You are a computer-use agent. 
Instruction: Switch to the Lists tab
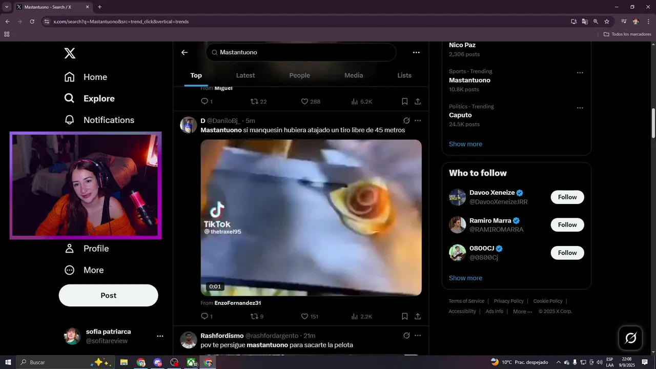click(x=404, y=75)
